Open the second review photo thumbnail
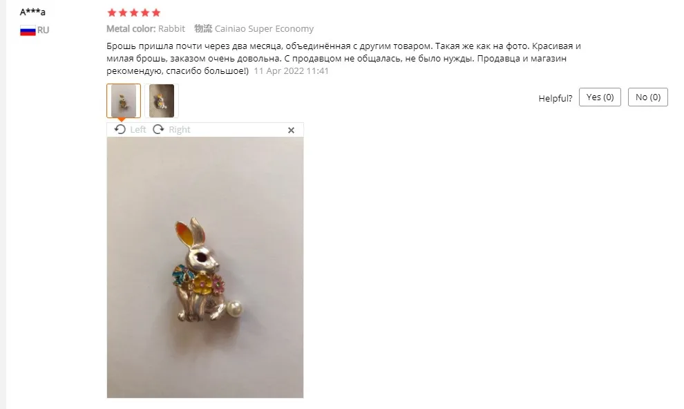 [x=162, y=101]
